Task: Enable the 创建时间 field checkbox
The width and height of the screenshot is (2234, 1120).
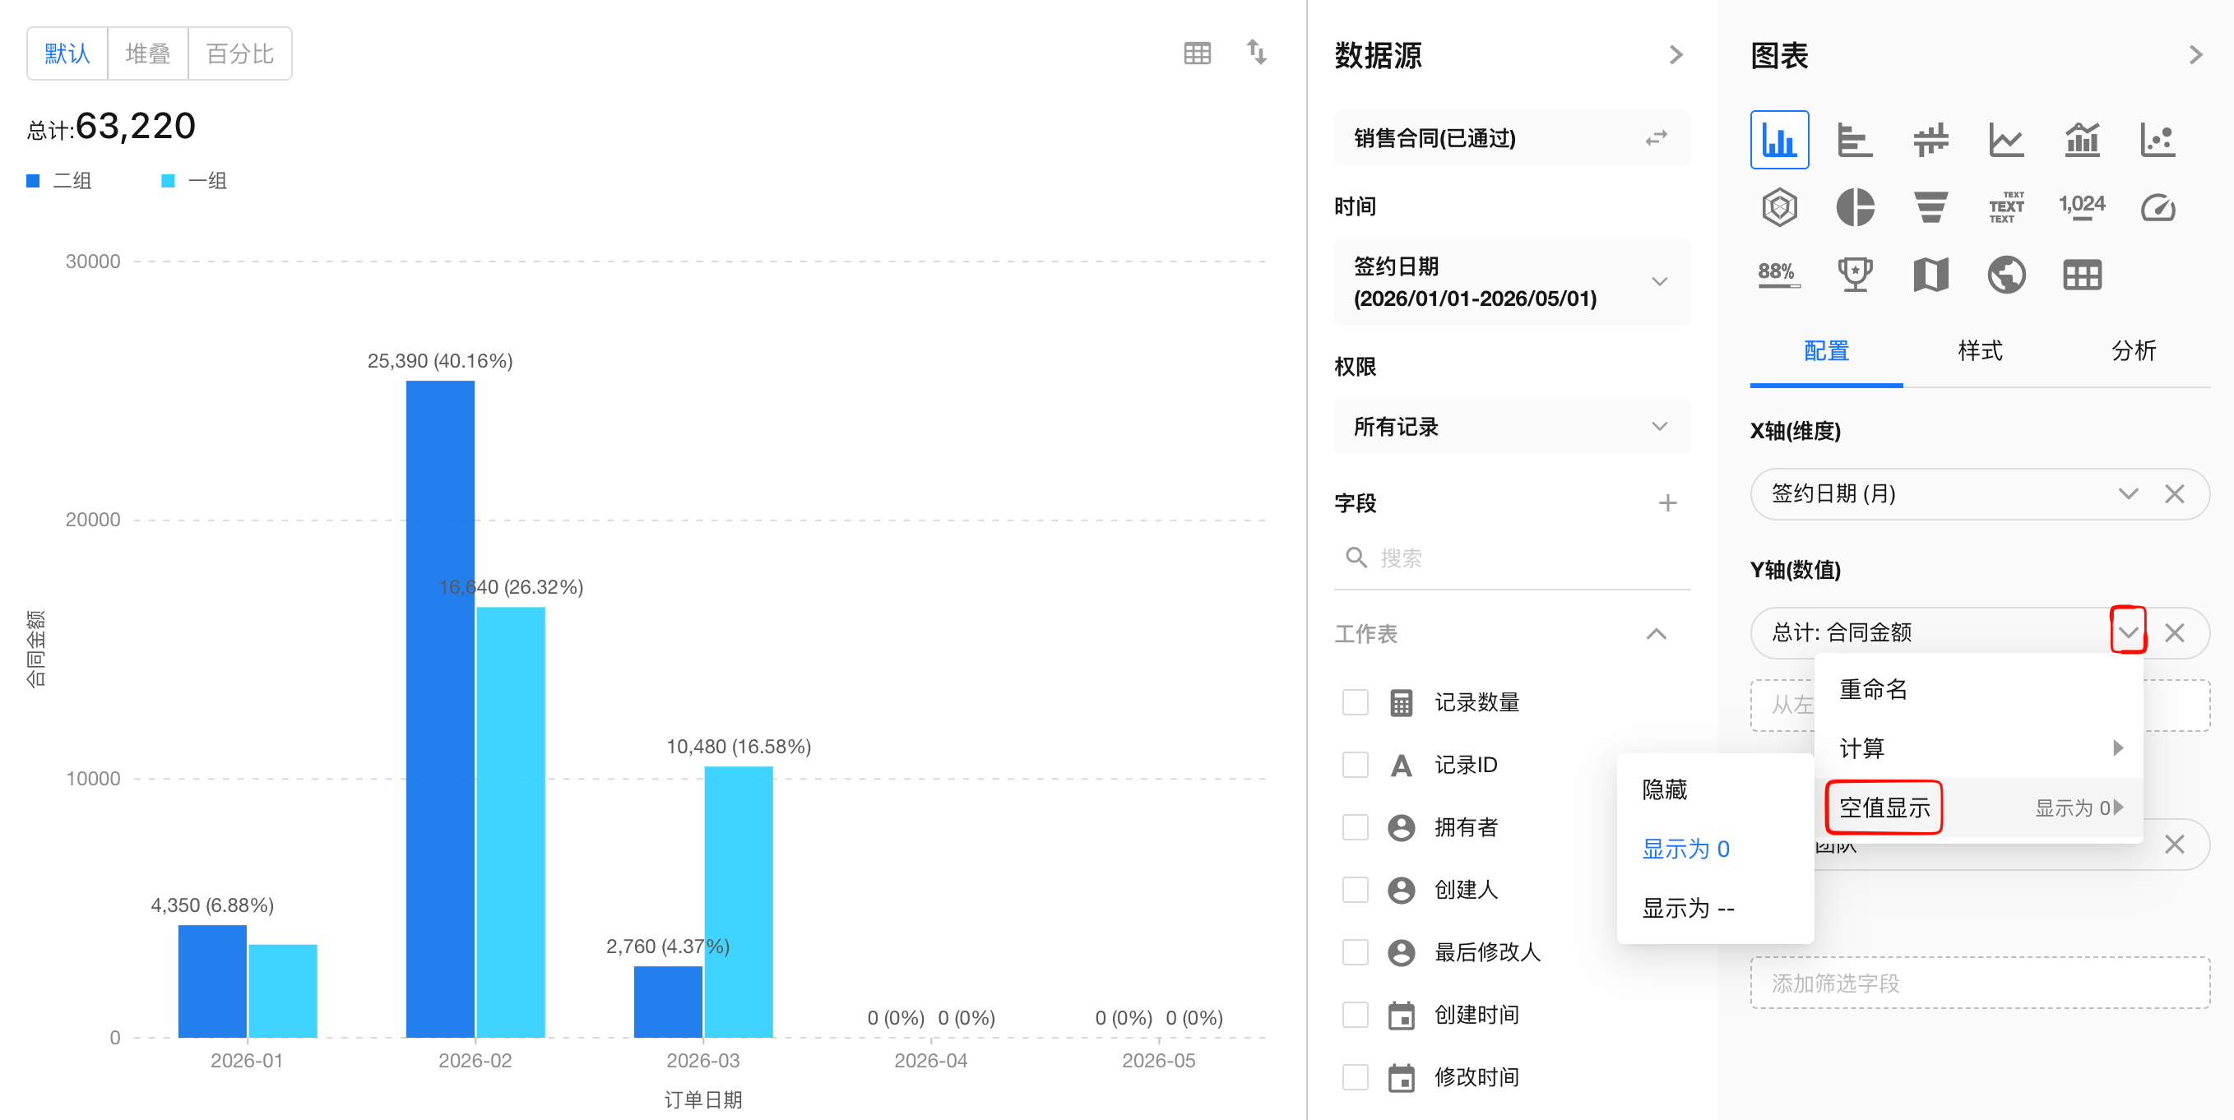Action: pos(1355,1014)
